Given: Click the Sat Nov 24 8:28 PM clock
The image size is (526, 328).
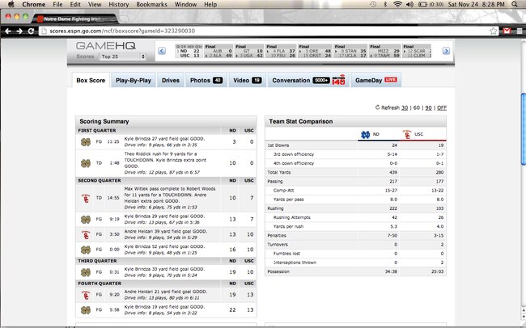Looking at the screenshot, I should pos(477,4).
